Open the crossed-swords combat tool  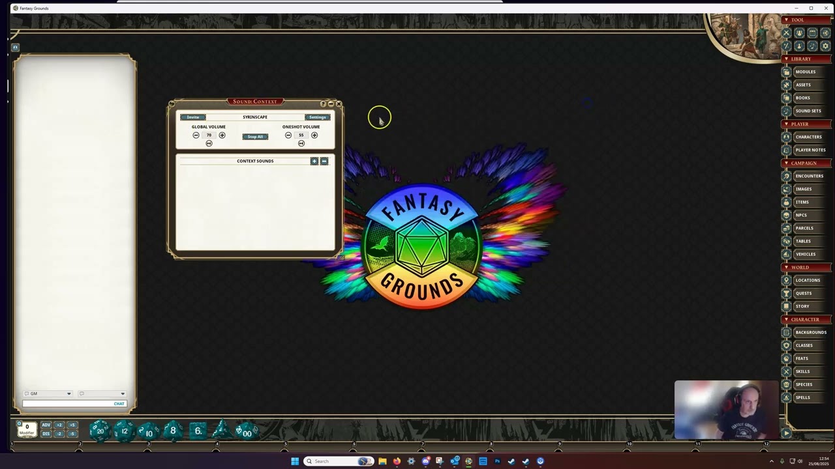[786, 33]
